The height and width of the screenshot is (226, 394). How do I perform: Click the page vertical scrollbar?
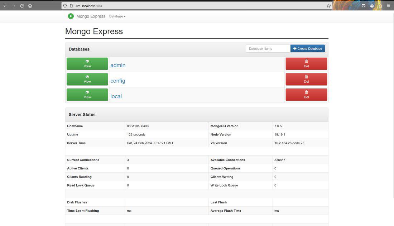pos(393,105)
